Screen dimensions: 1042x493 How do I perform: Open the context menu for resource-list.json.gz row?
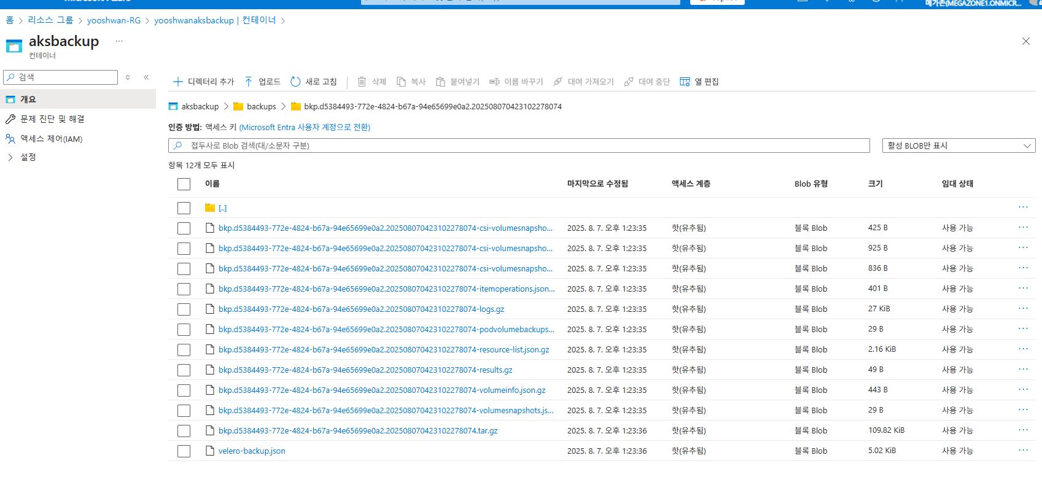point(1023,349)
